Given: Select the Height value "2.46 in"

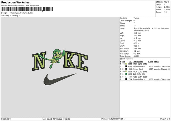Looking at the screenshot, I should coord(167,7).
